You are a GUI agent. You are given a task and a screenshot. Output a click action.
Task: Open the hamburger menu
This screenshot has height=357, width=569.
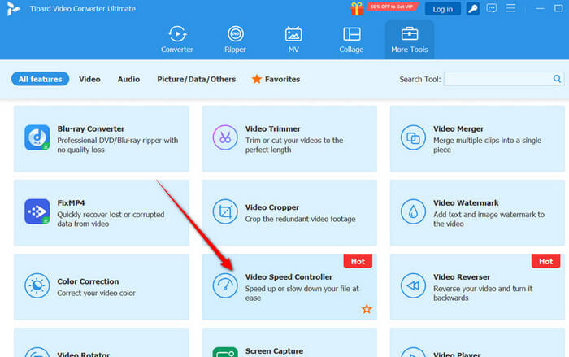point(510,8)
